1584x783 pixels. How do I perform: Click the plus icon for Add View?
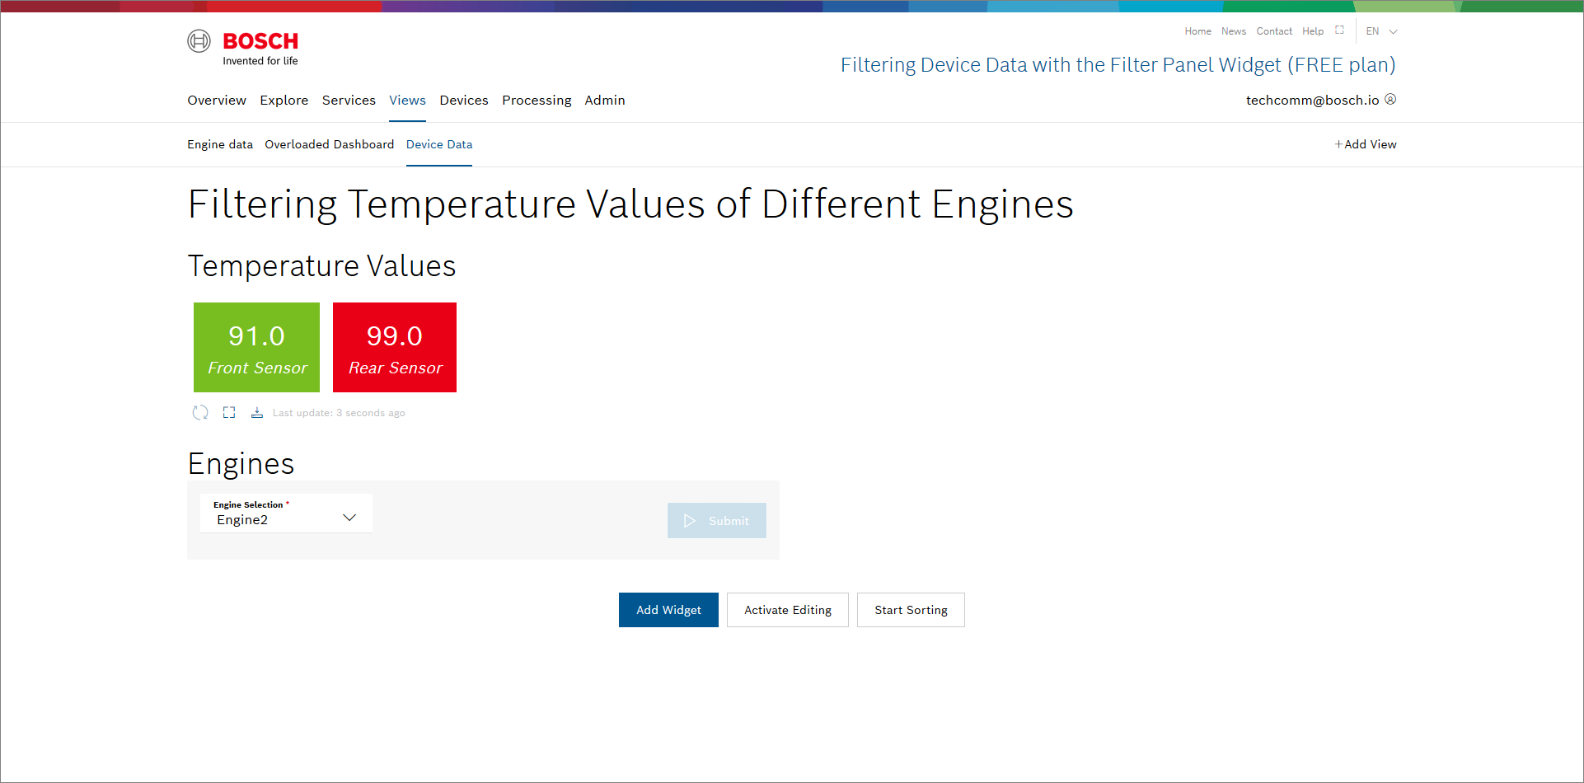click(1338, 144)
